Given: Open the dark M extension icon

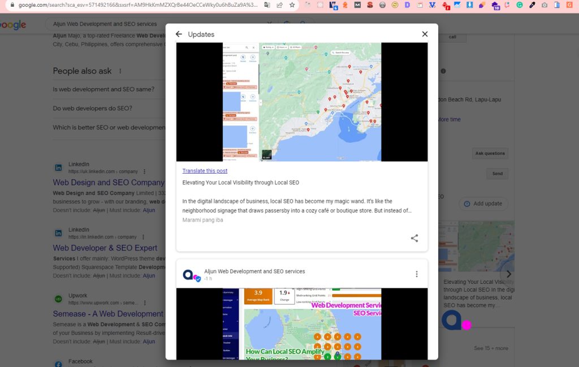Looking at the screenshot, I should 357,5.
